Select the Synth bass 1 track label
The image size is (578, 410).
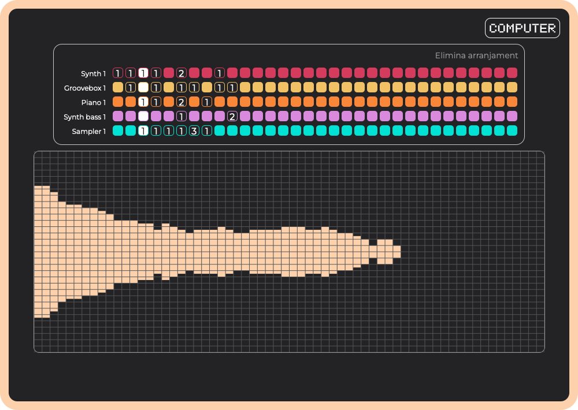coord(84,117)
